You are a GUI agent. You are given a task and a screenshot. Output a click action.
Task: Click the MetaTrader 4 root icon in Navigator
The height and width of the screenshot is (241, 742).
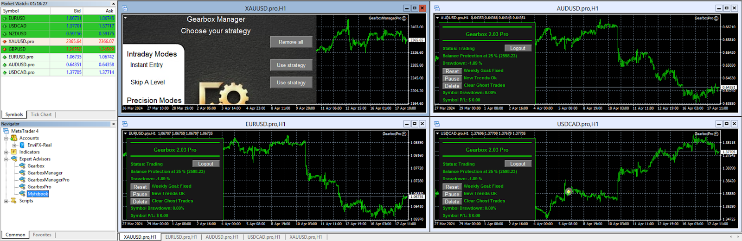pos(6,131)
